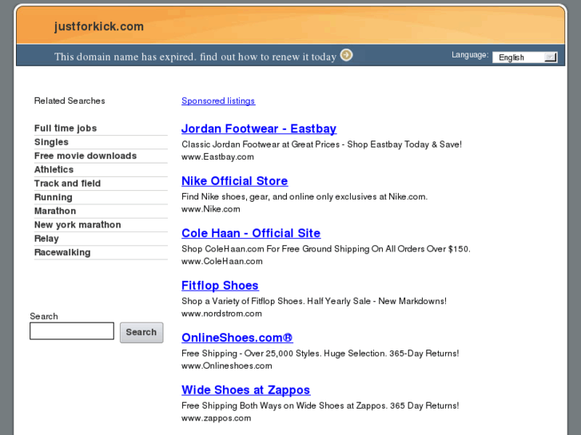This screenshot has height=435, width=581.
Task: Click Free Shipping Both Ways description
Action: [320, 405]
